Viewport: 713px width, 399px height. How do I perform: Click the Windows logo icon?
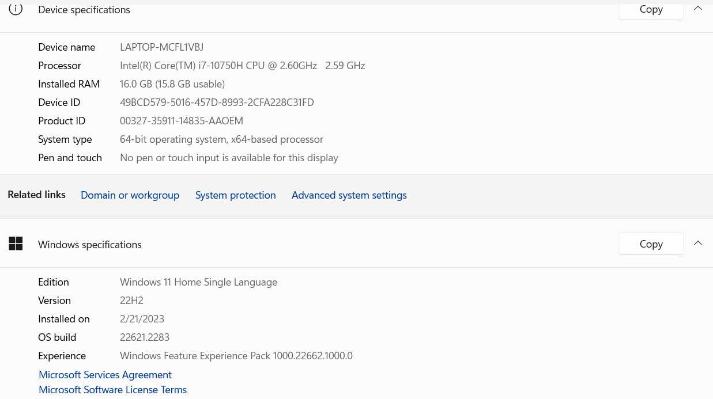click(x=16, y=244)
